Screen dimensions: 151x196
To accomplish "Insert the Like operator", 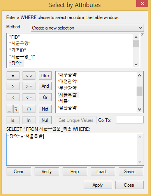I will pyautogui.click(x=45, y=76).
